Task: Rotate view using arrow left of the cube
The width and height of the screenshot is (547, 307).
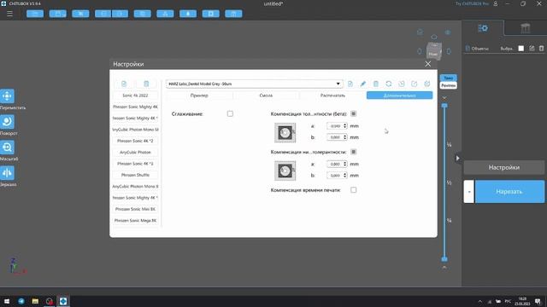Action: click(x=420, y=51)
